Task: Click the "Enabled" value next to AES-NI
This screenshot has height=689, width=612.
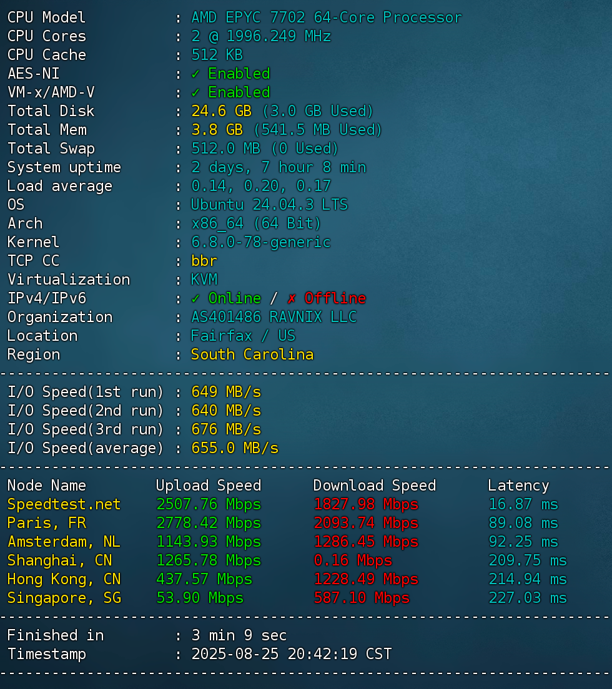Action: tap(239, 74)
